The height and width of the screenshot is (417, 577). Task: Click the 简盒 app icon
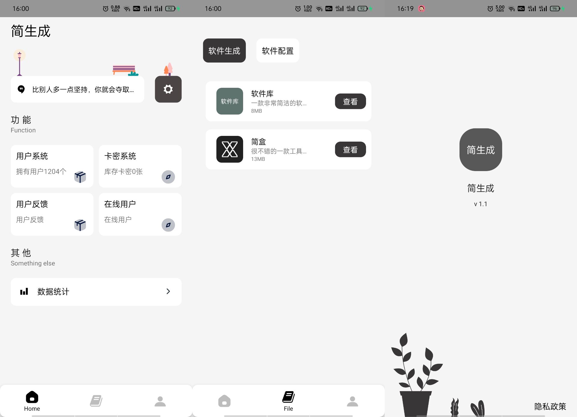pos(230,149)
